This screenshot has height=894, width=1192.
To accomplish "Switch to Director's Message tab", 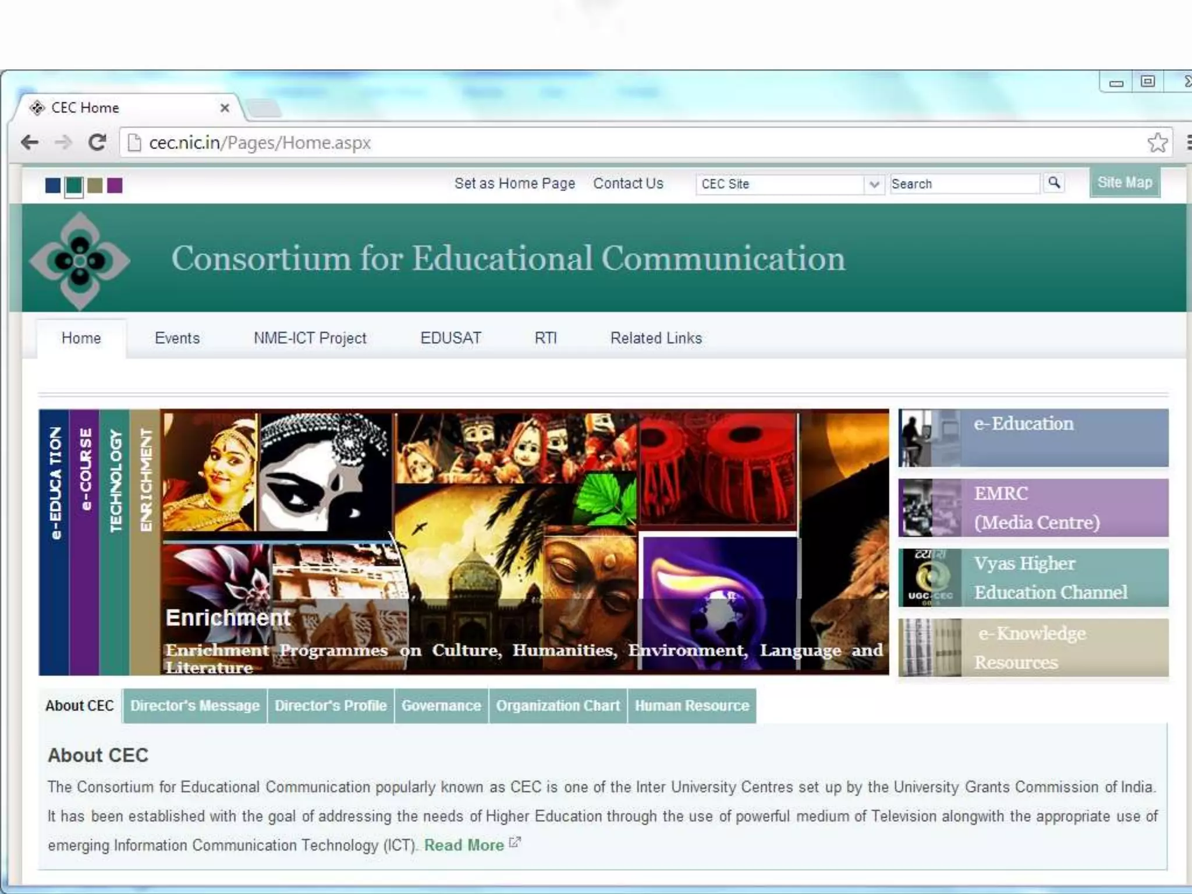I will pos(194,706).
